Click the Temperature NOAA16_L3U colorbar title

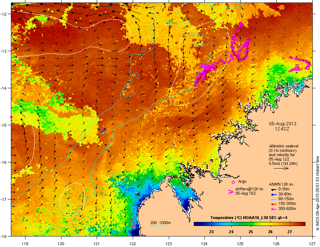(249, 218)
